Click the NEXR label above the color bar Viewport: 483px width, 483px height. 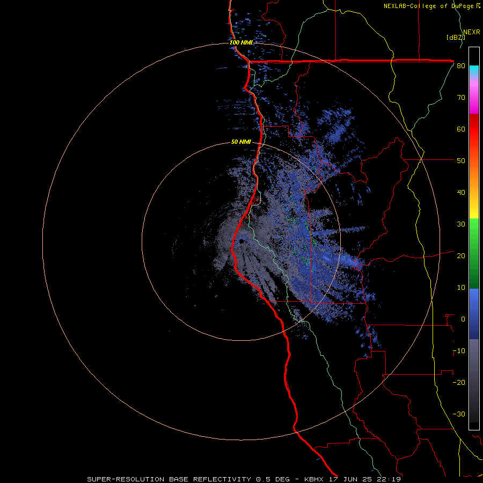pos(472,32)
